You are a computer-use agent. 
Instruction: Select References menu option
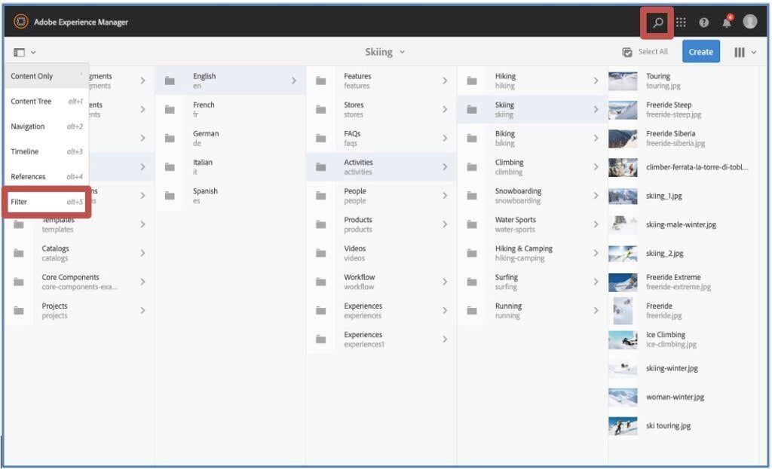47,176
